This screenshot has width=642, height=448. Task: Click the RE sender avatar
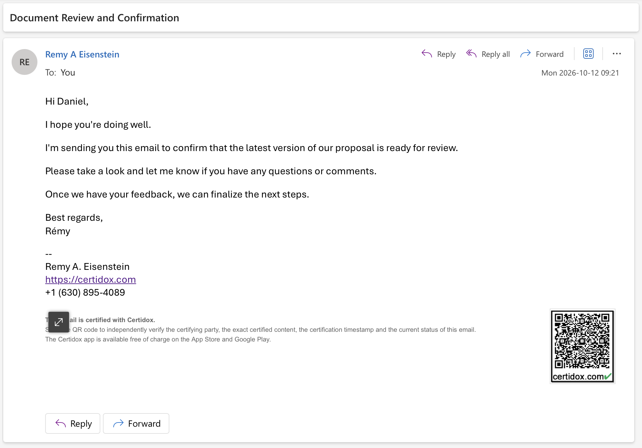pos(25,62)
